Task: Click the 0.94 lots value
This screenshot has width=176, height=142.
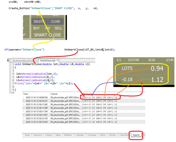Action: click(x=157, y=68)
